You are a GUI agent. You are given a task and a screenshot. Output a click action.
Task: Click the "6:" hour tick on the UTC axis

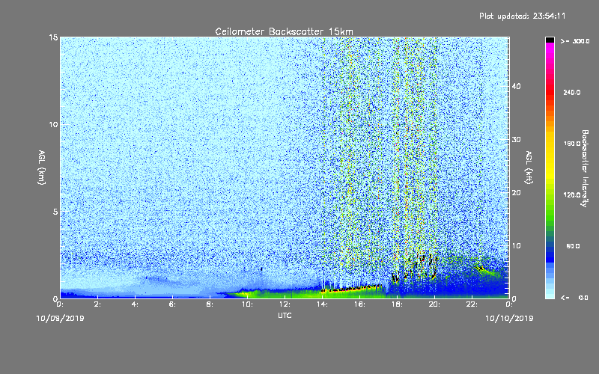pos(173,304)
